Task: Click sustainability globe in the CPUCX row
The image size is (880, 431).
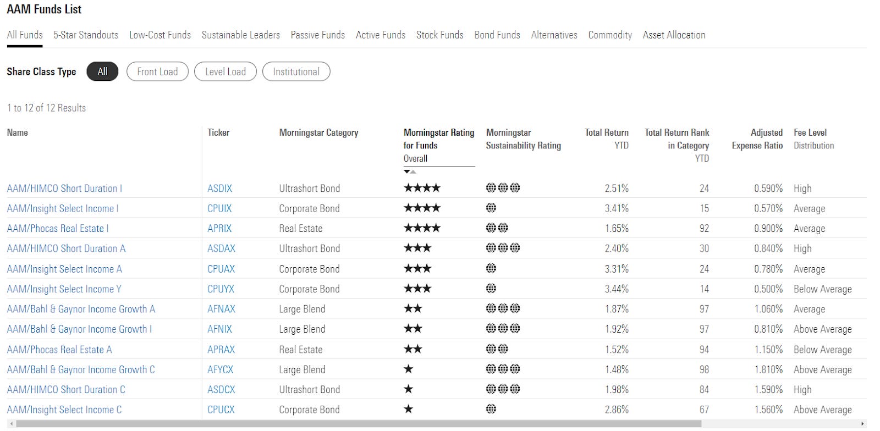Action: 491,409
